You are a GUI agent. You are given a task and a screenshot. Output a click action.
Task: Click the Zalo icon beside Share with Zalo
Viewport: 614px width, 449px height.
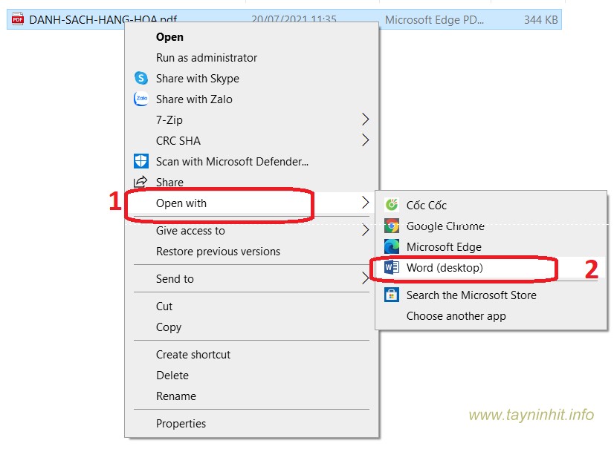click(141, 99)
